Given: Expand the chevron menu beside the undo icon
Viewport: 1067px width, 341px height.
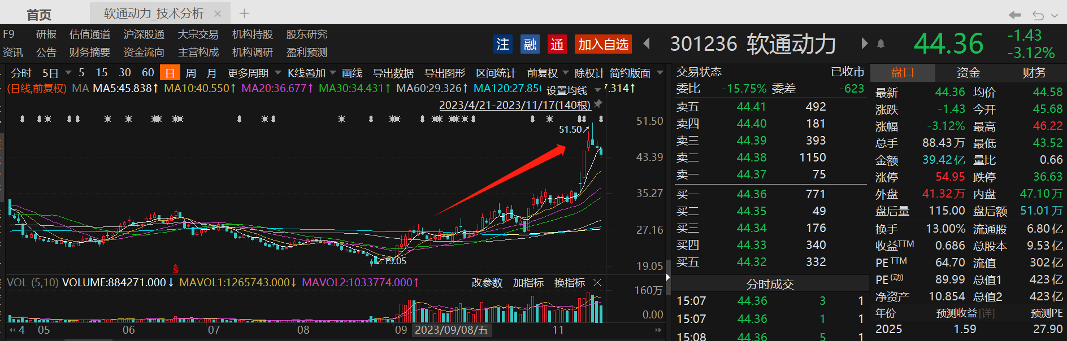Looking at the screenshot, I should tap(1055, 16).
